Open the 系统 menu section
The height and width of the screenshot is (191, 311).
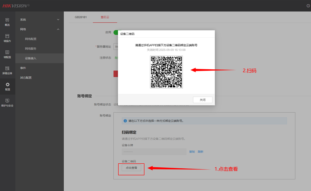[40, 20]
